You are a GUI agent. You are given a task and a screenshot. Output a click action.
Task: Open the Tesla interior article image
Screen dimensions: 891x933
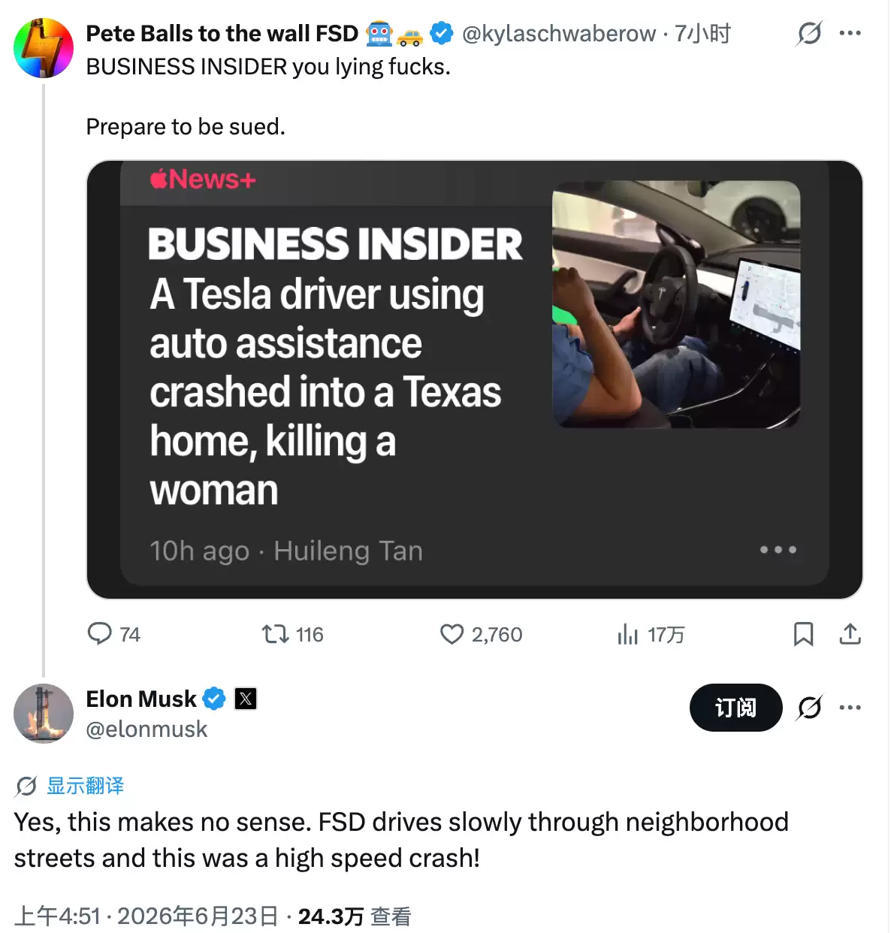click(x=676, y=304)
